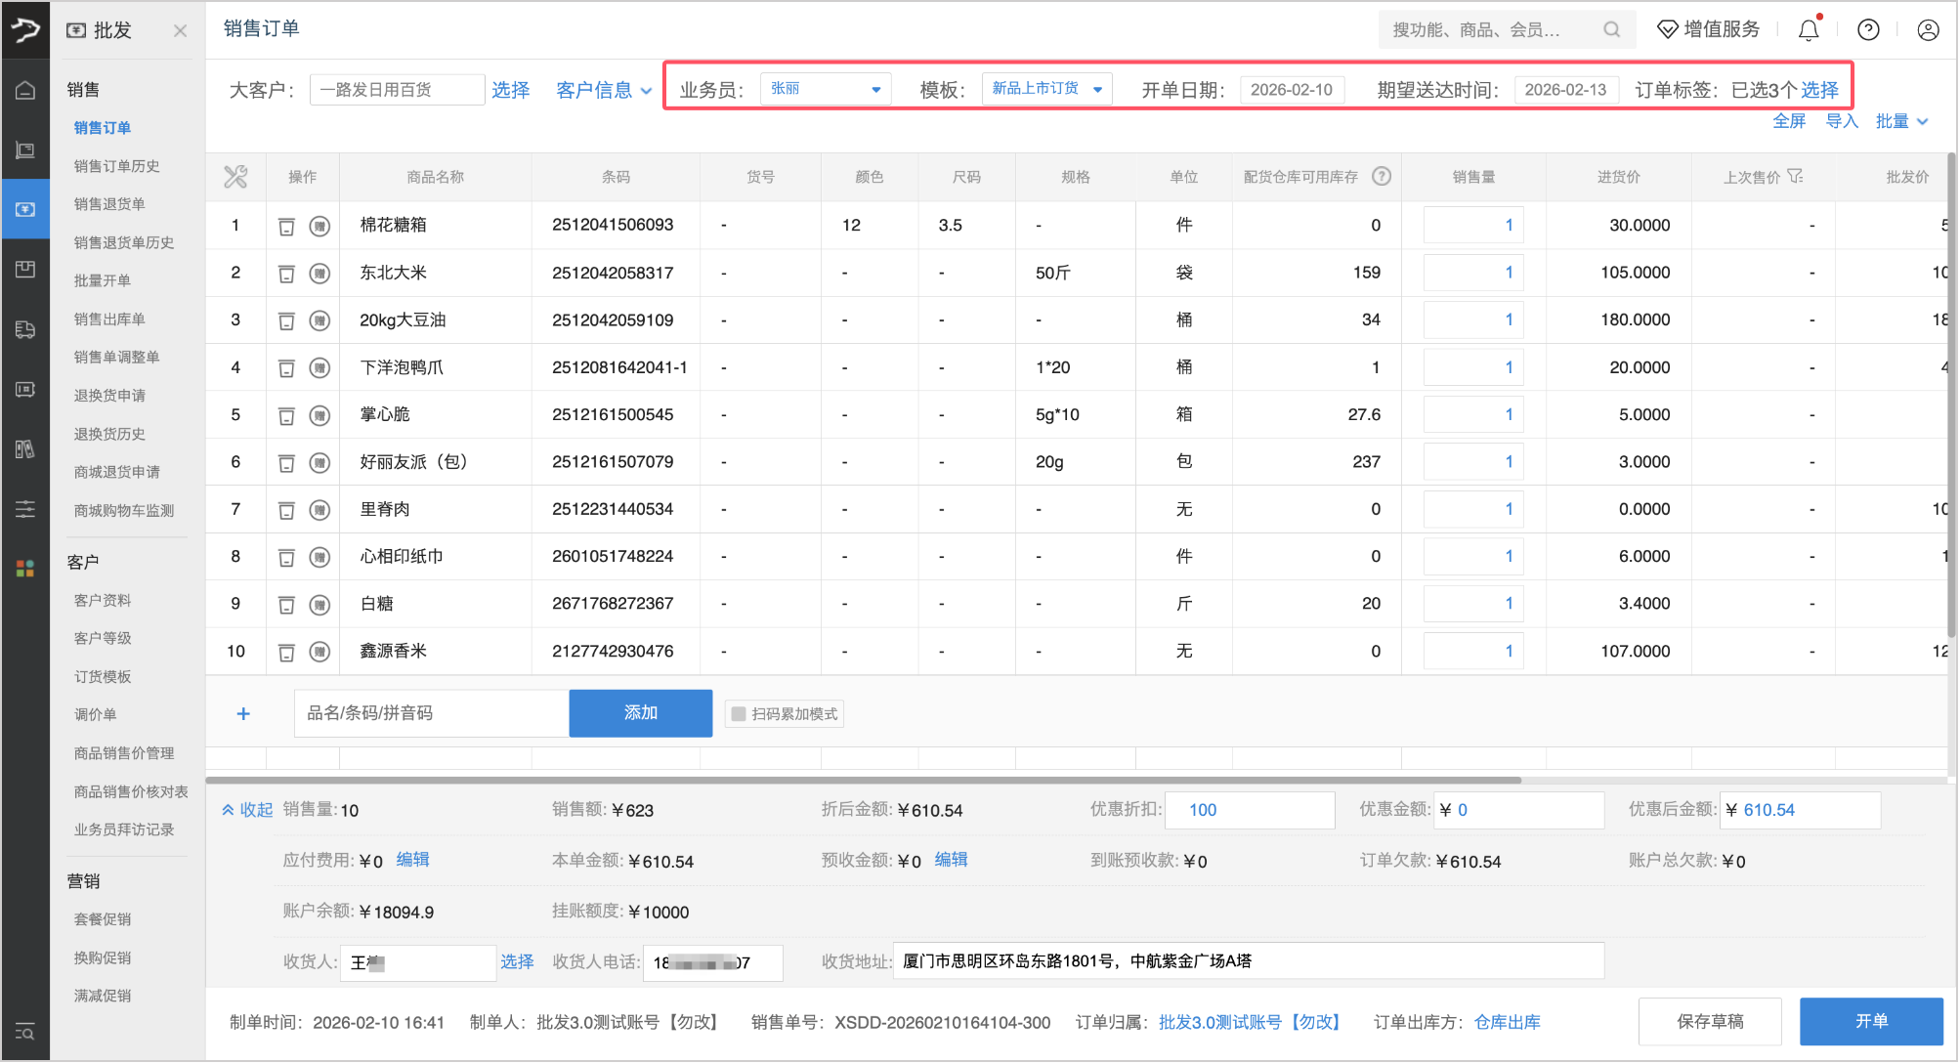This screenshot has width=1959, height=1063.
Task: Click the stock info question mark icon
Action: click(1382, 177)
